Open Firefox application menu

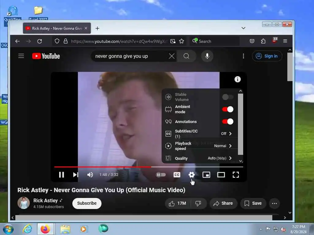285,41
